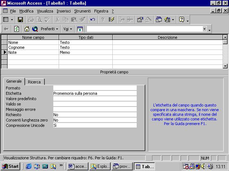The height and width of the screenshot is (171, 229).
Task: Open the Properties sheet icon
Action: click(140, 20)
